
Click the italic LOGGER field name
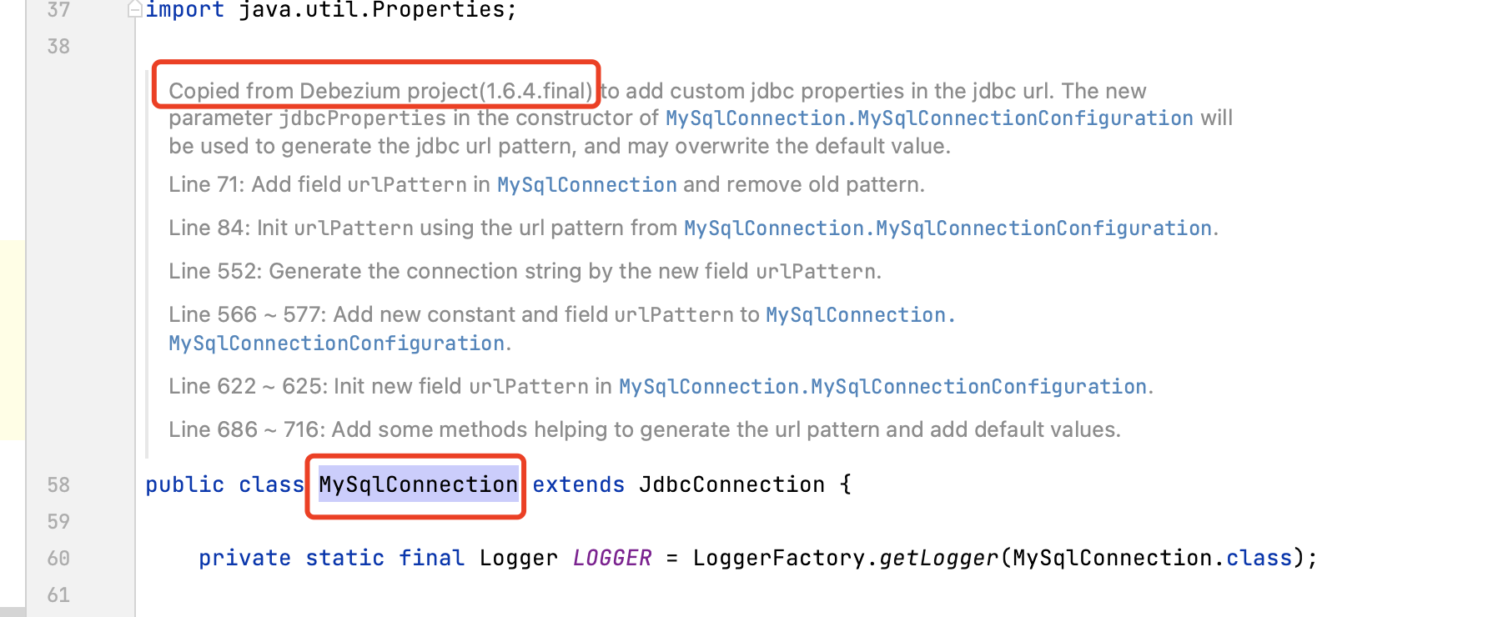(x=611, y=559)
